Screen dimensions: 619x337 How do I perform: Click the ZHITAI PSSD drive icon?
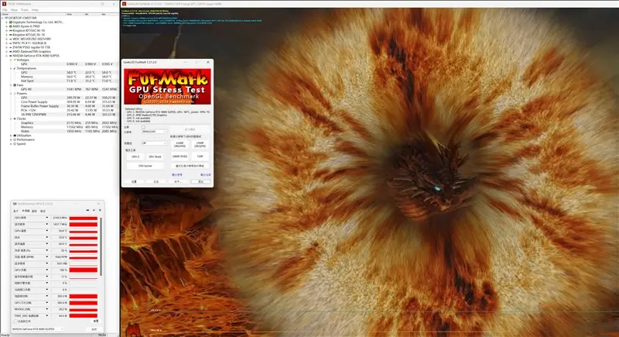pyautogui.click(x=10, y=47)
